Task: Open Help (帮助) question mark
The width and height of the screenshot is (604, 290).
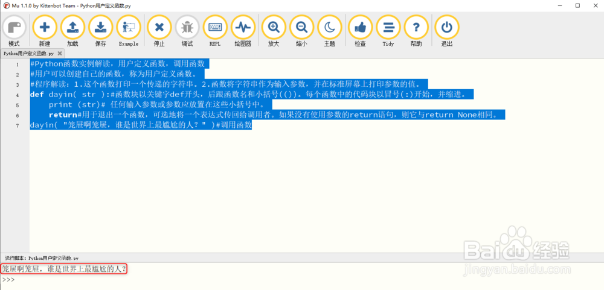Action: tap(416, 31)
